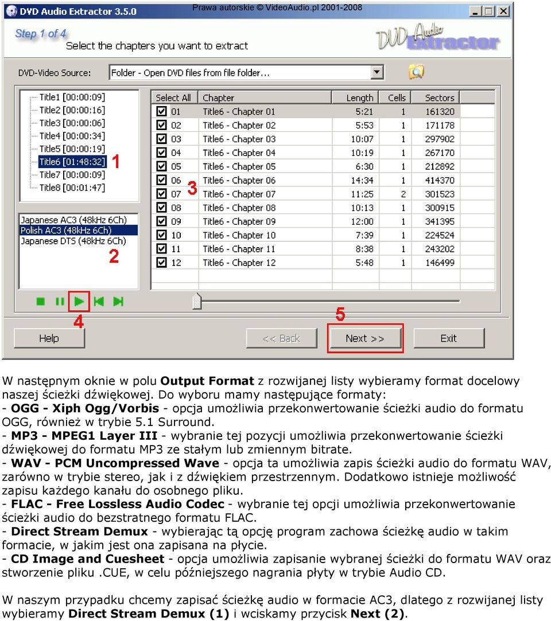
Task: Select Title5 [00:00:19] in the tree
Action: (x=72, y=149)
